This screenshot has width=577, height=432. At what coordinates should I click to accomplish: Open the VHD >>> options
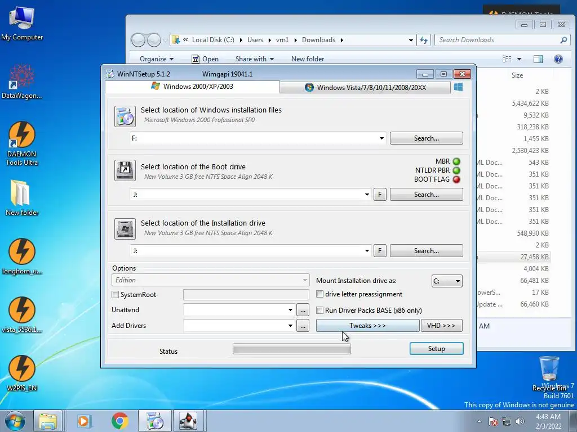point(441,326)
